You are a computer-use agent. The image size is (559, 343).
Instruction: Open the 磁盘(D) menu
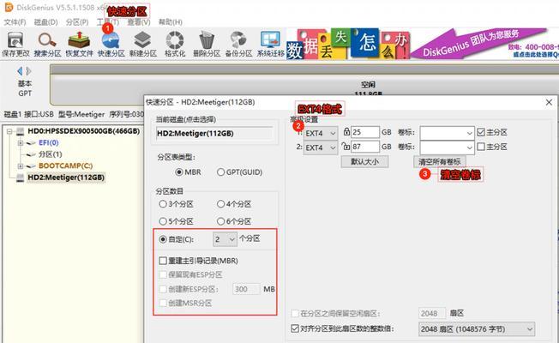(x=45, y=22)
